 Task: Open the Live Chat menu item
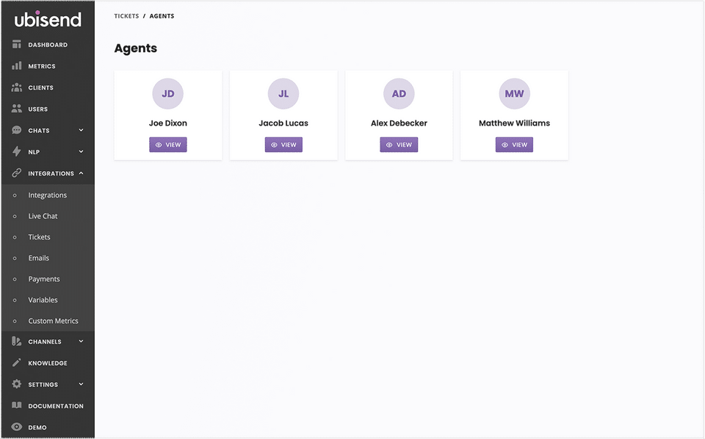pyautogui.click(x=43, y=216)
